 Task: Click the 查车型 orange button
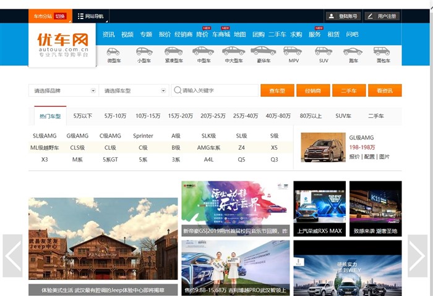tap(277, 90)
